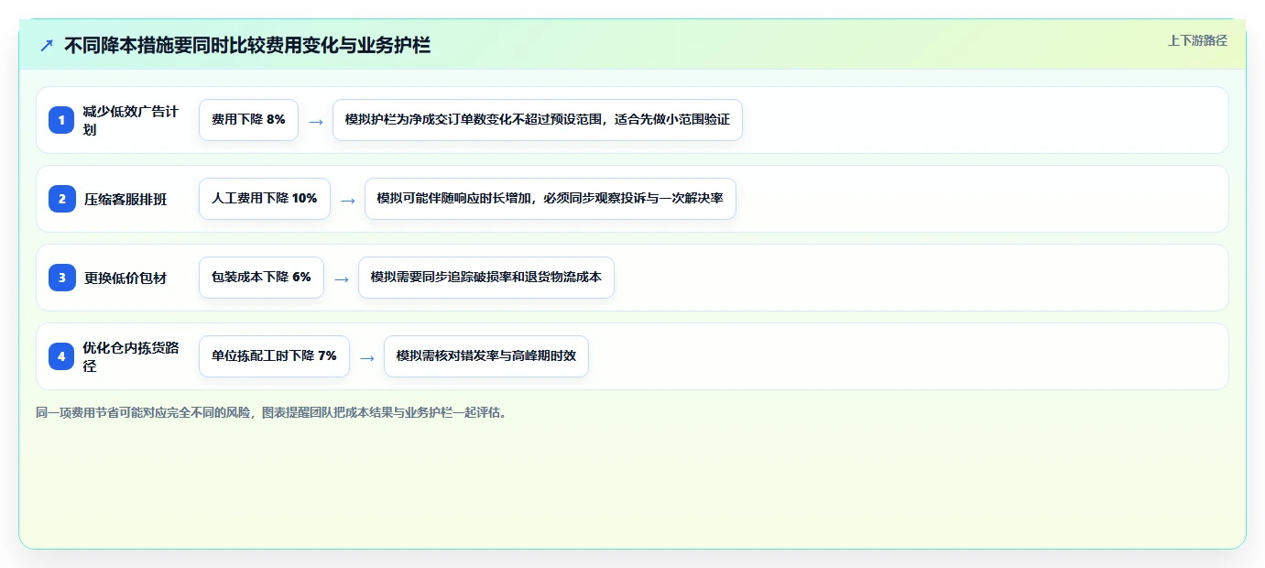1265x568 pixels.
Task: Open the note about 响应时长增加 and 投诉
Action: tap(551, 199)
